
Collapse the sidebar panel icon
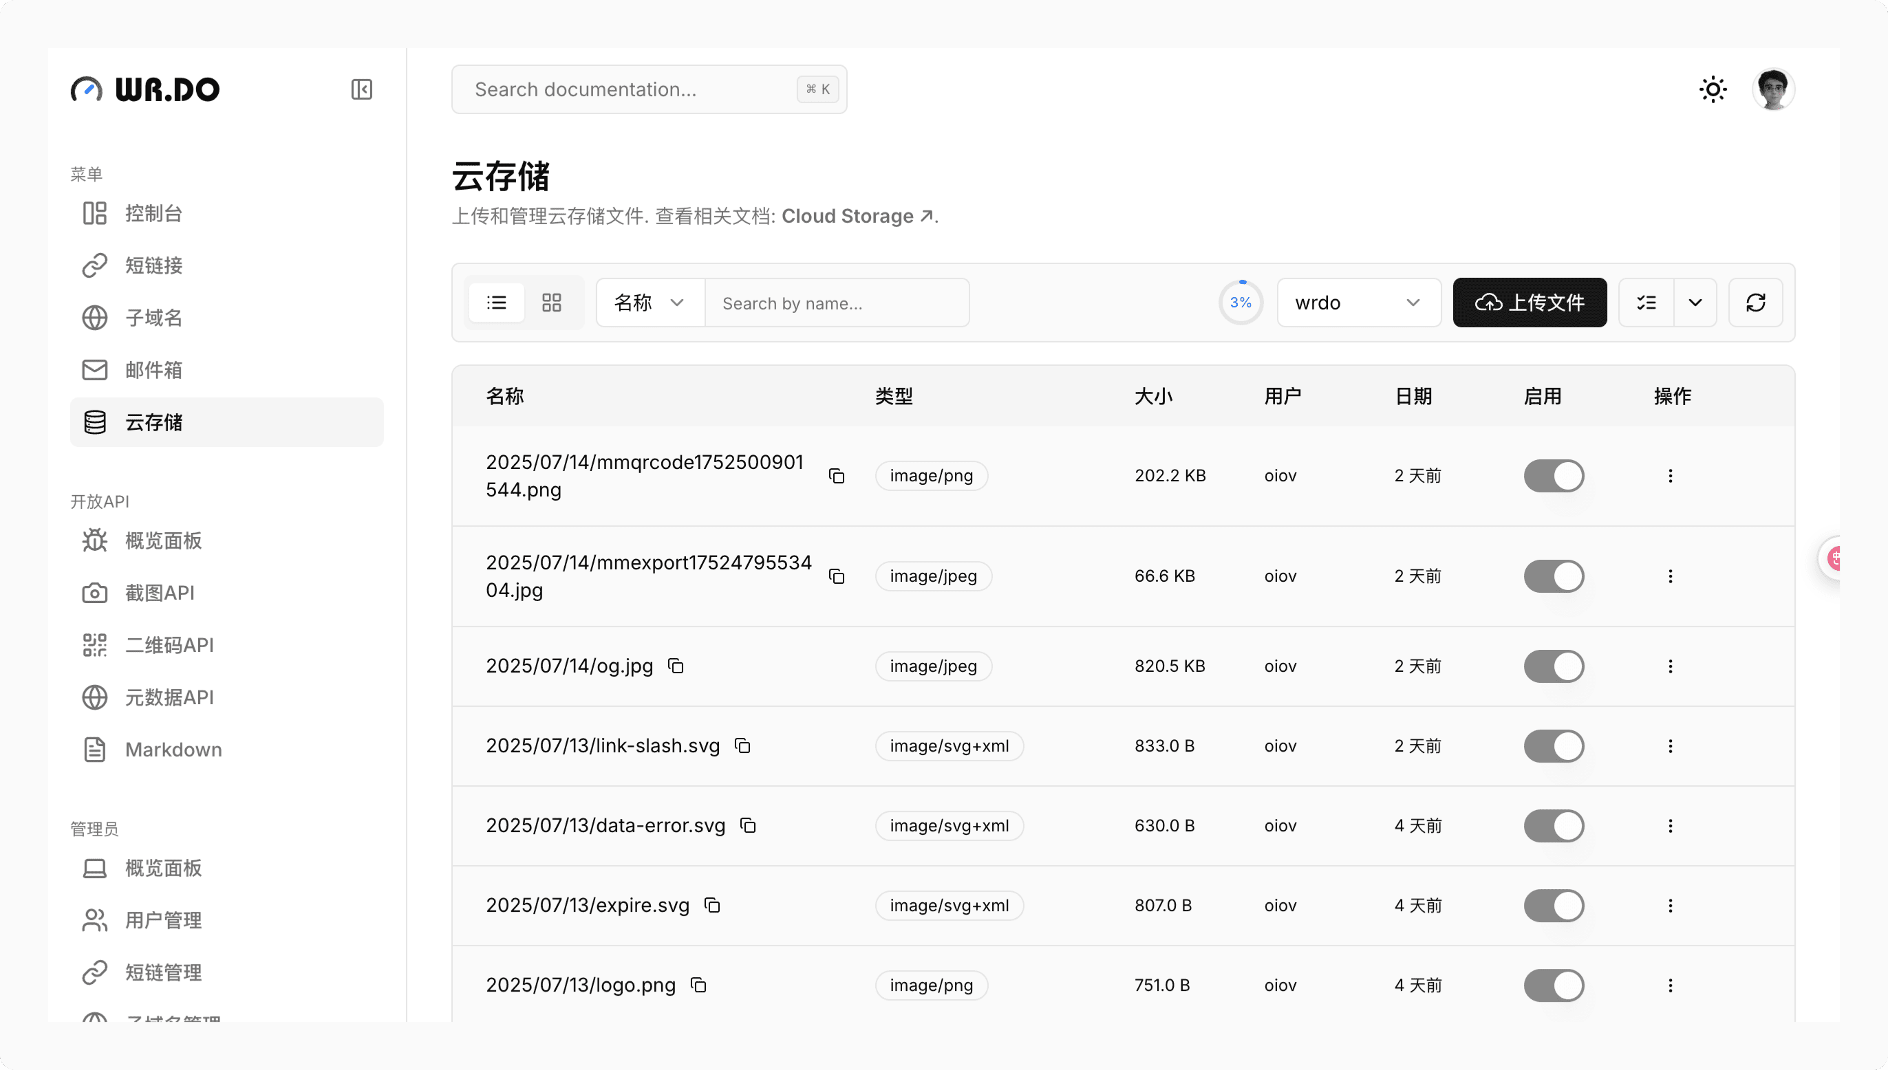(361, 89)
